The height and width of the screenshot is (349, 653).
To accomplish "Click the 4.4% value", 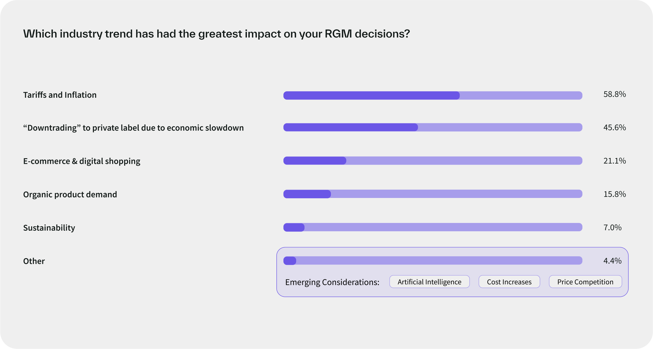I will click(612, 261).
